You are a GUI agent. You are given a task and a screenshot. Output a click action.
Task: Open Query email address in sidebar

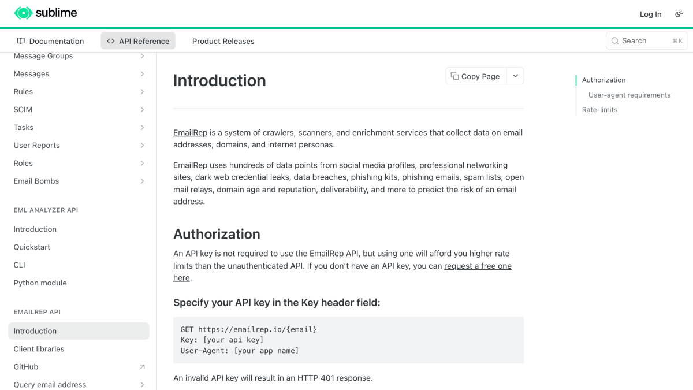click(79, 385)
